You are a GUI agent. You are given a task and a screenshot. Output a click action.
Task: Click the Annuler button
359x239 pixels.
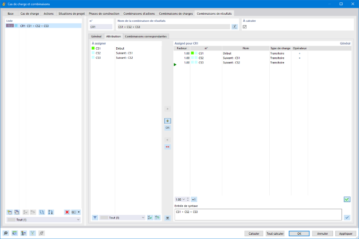pyautogui.click(x=322, y=233)
